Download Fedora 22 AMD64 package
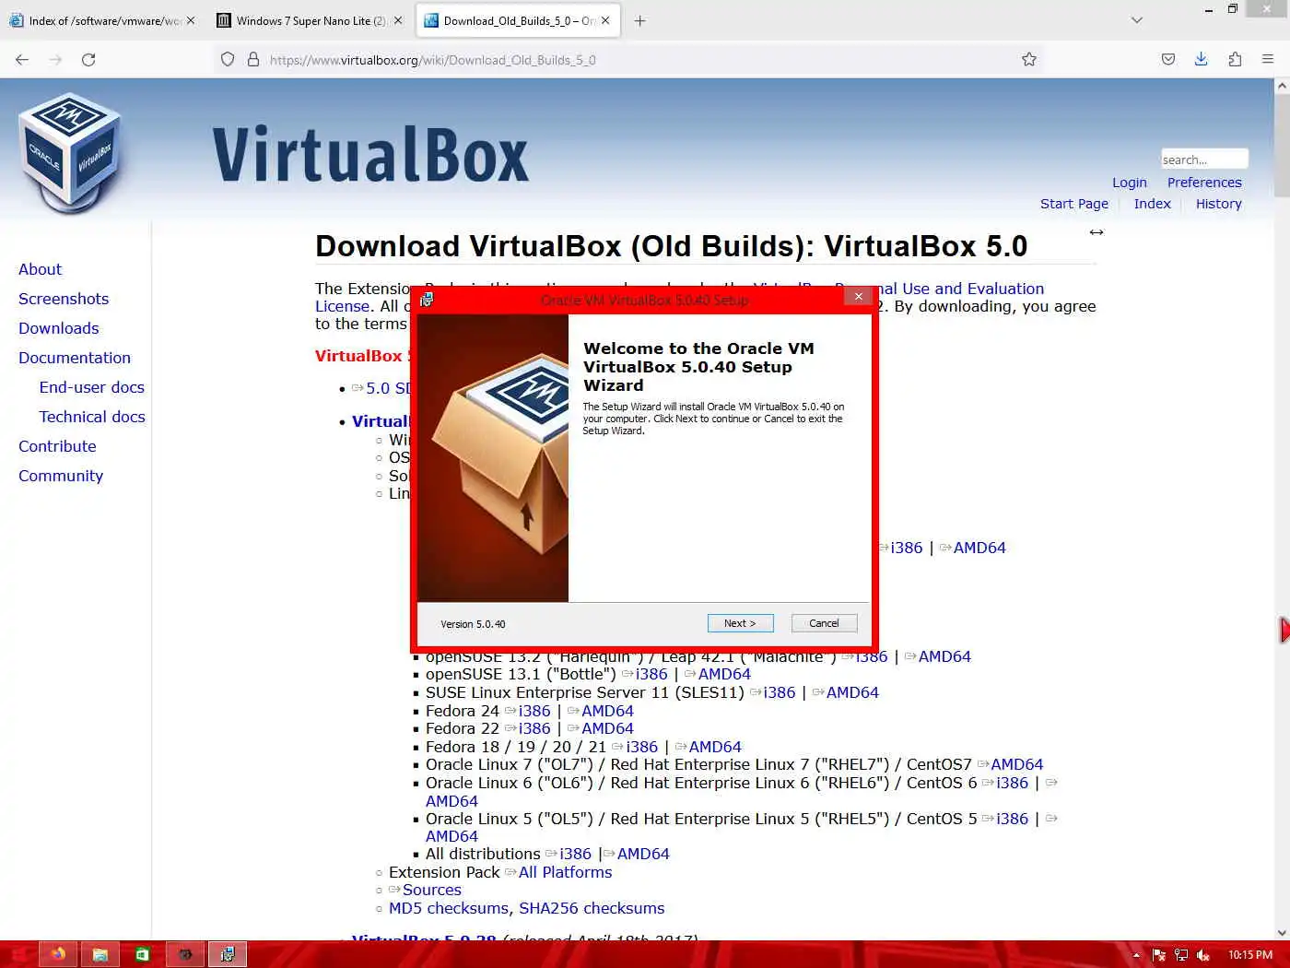Image resolution: width=1290 pixels, height=968 pixels. point(607,728)
